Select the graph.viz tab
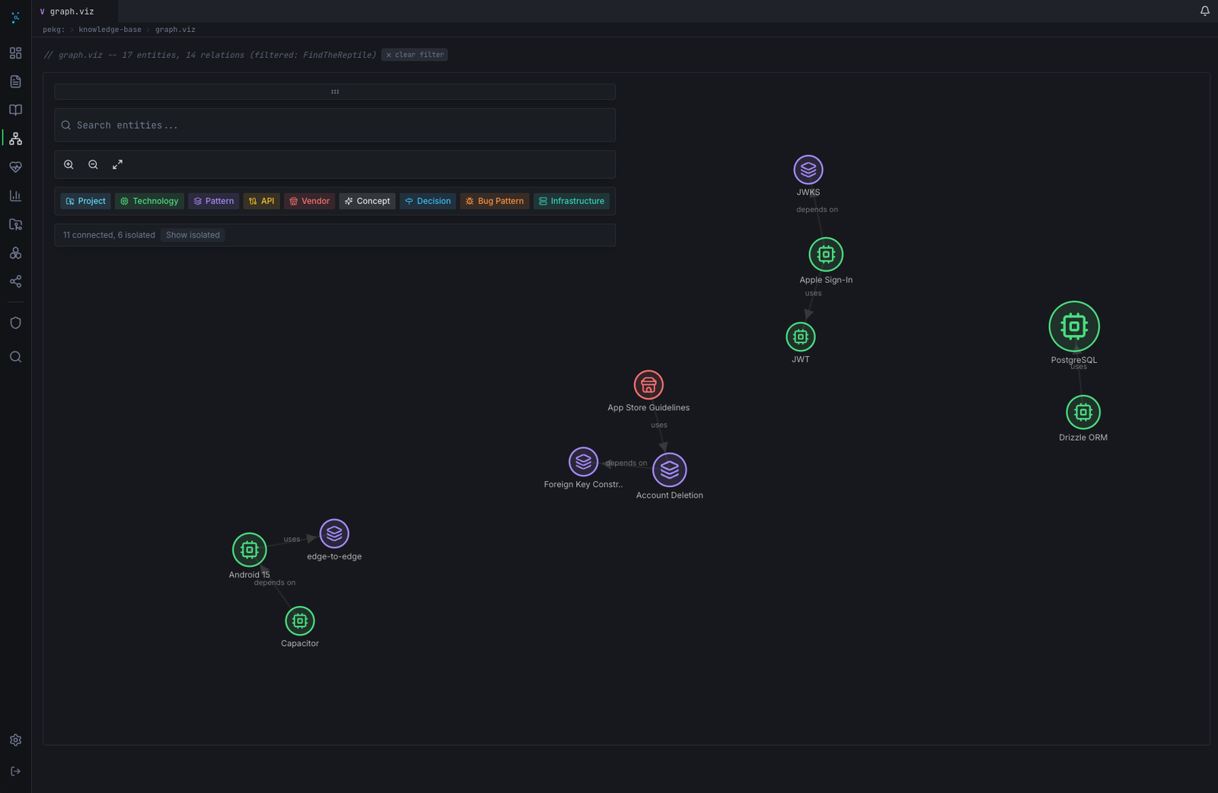The image size is (1218, 793). [72, 11]
